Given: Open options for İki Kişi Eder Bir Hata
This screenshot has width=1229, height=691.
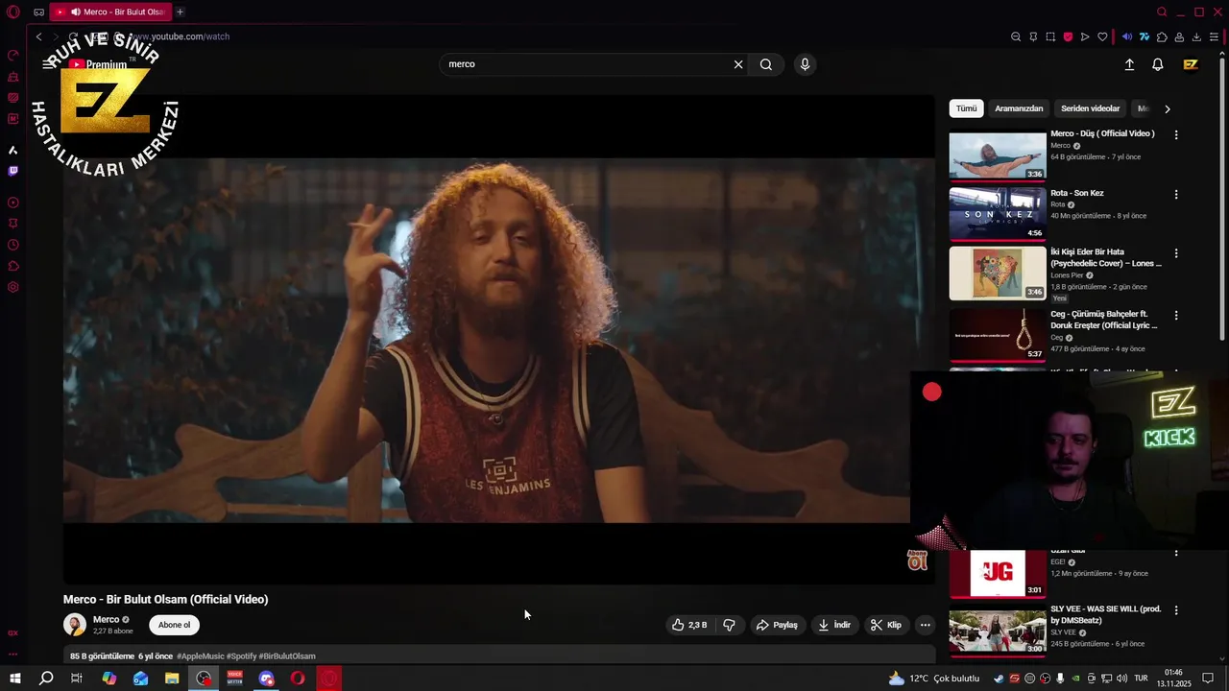Looking at the screenshot, I should (1175, 254).
